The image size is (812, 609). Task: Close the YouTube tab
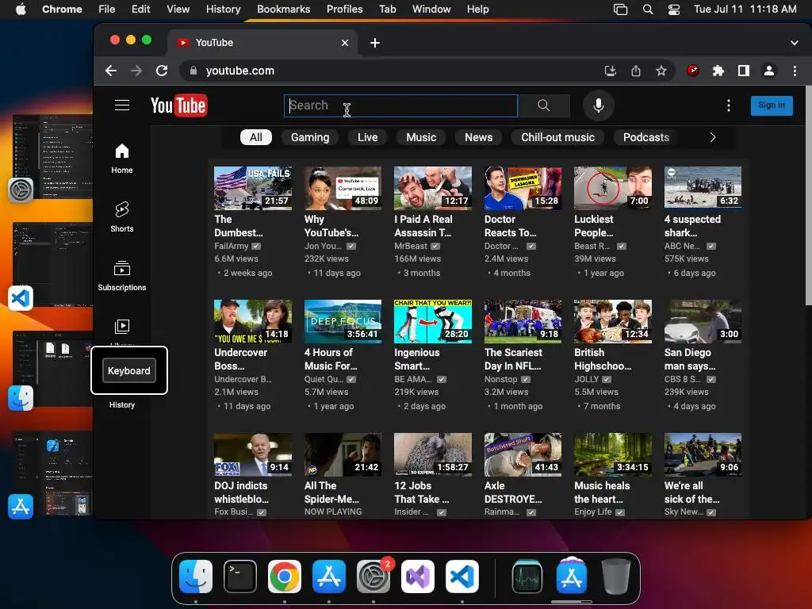pyautogui.click(x=345, y=43)
